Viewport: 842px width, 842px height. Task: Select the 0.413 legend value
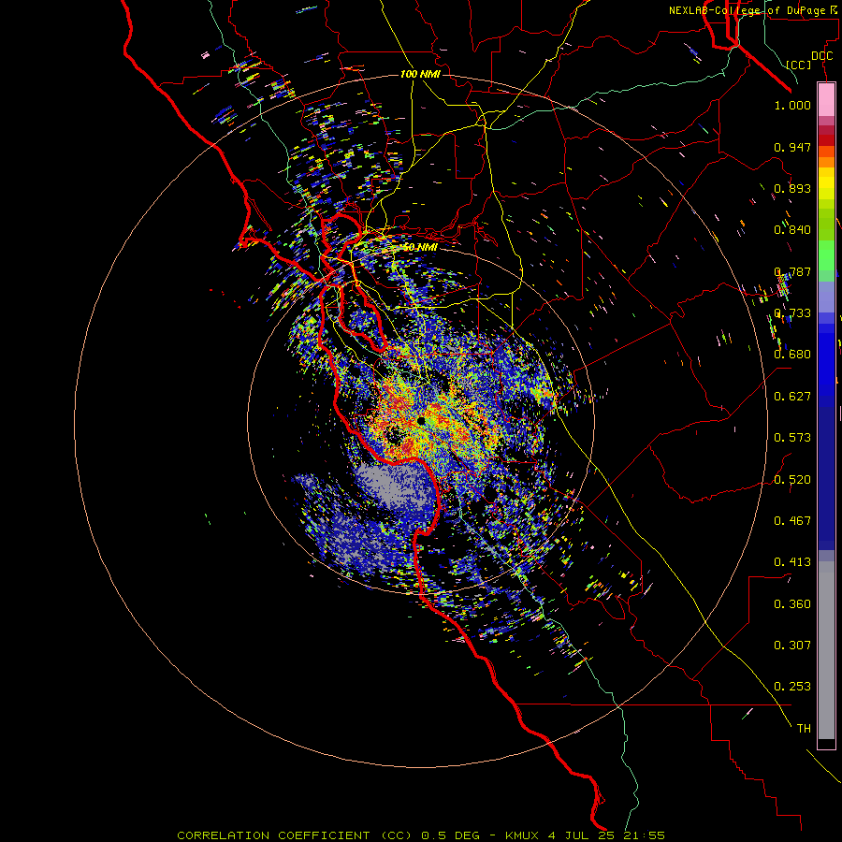click(792, 562)
